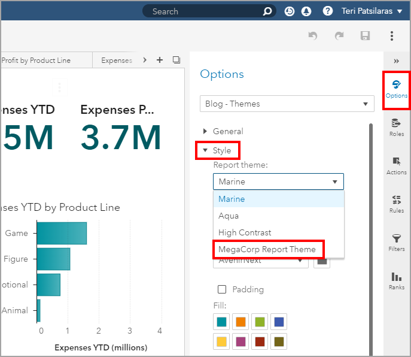The width and height of the screenshot is (411, 357).
Task: Open the Rules pane icon
Action: (396, 204)
